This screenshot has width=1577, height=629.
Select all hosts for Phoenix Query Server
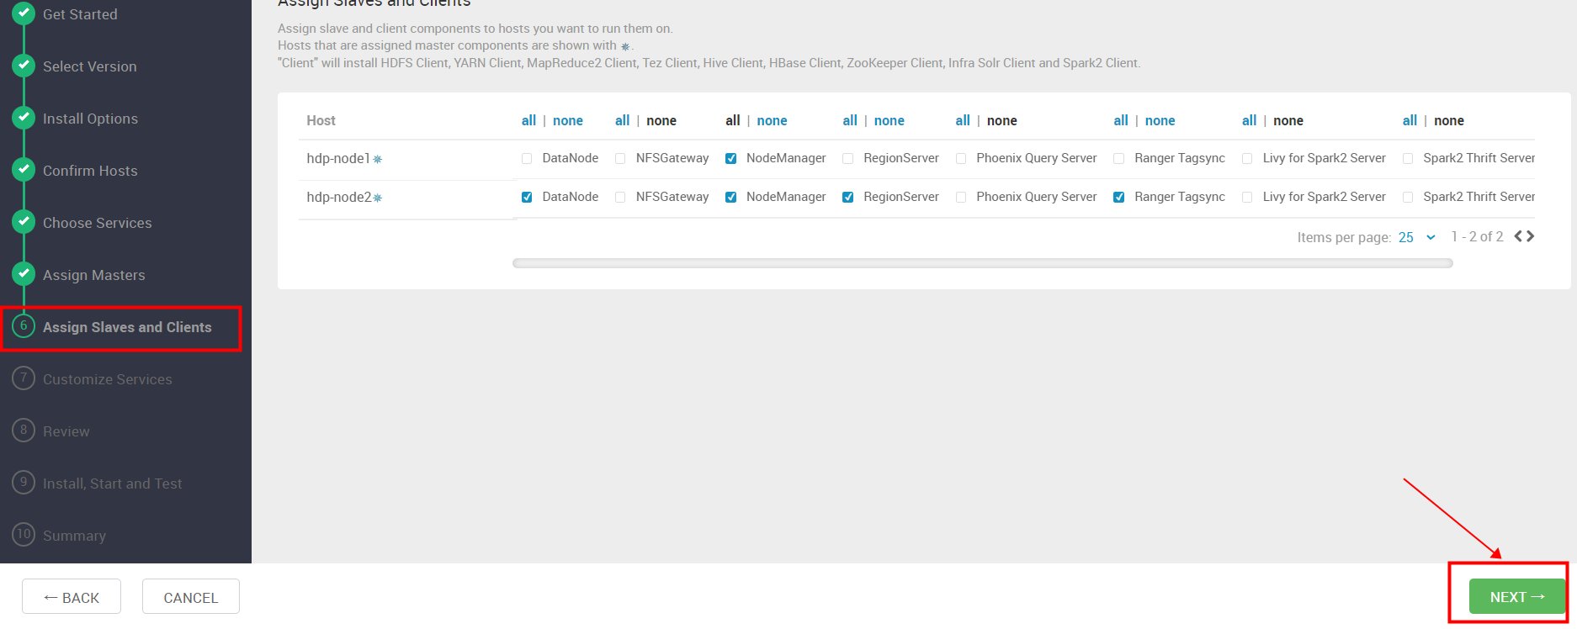coord(963,120)
